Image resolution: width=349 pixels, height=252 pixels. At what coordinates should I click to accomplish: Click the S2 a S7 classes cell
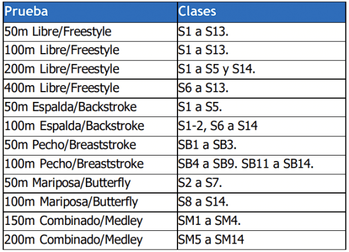pyautogui.click(x=262, y=183)
